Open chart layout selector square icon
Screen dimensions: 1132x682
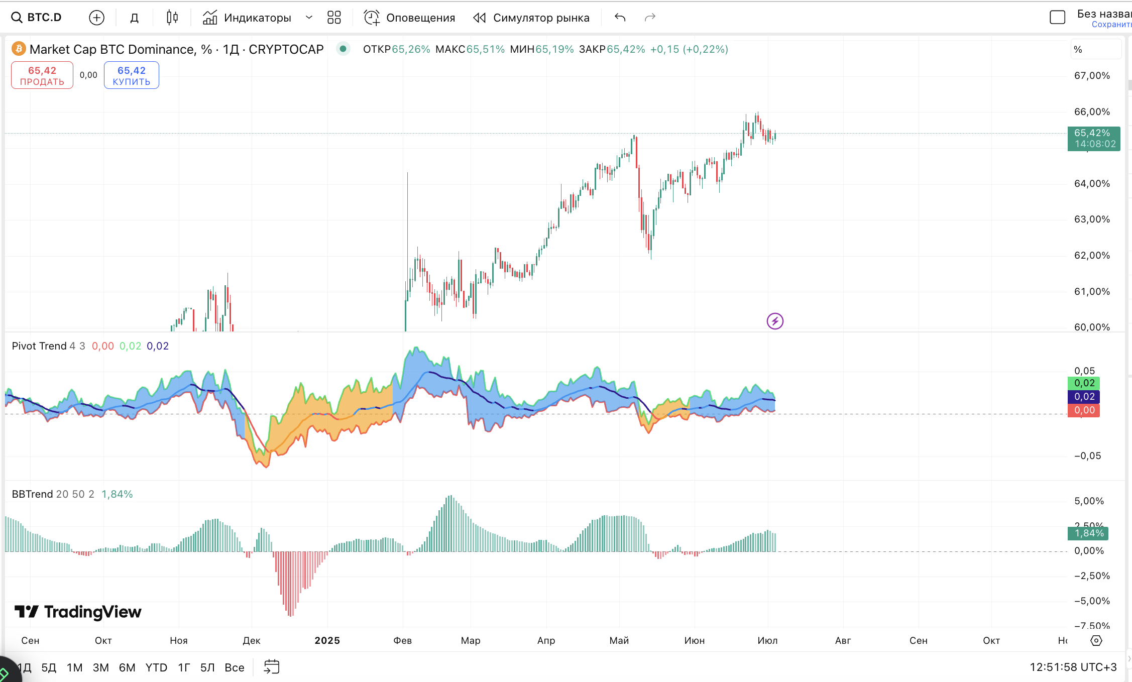tap(1057, 18)
